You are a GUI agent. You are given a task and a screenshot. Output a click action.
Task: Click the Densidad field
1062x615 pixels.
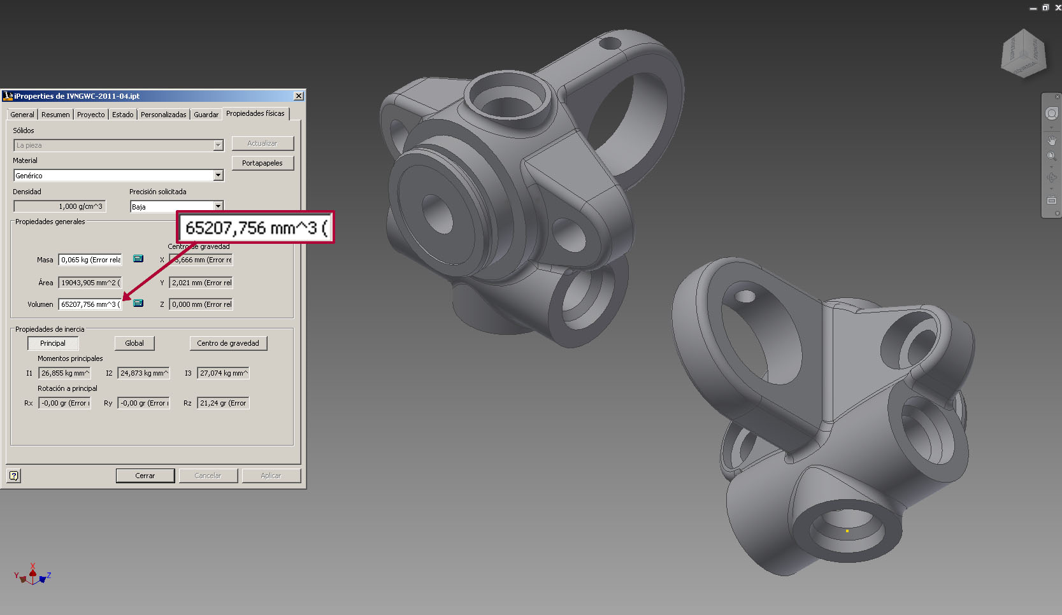pyautogui.click(x=59, y=206)
